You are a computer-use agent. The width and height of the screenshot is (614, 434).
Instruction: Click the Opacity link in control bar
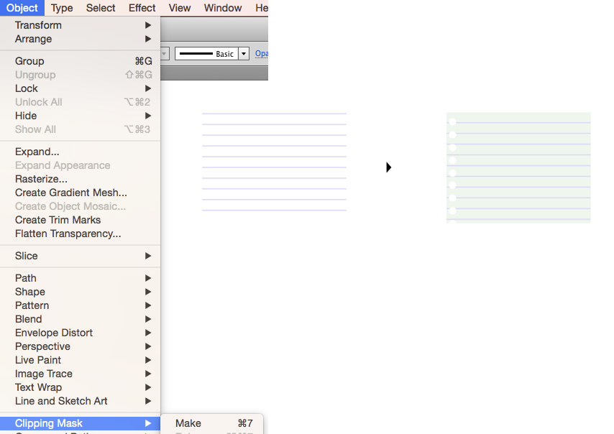coord(262,54)
